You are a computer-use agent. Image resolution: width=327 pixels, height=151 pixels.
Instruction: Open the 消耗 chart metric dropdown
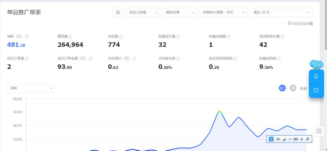pyautogui.click(x=31, y=88)
